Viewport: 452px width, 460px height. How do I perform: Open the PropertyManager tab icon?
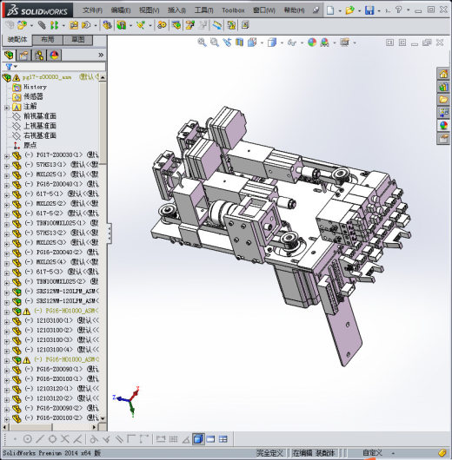[23, 56]
